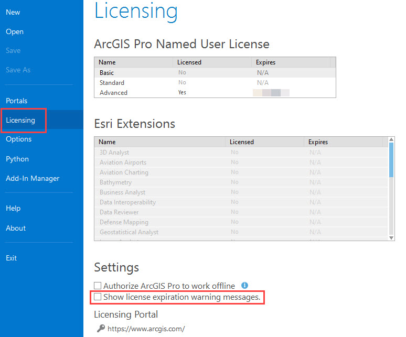Open the Python page

(17, 159)
